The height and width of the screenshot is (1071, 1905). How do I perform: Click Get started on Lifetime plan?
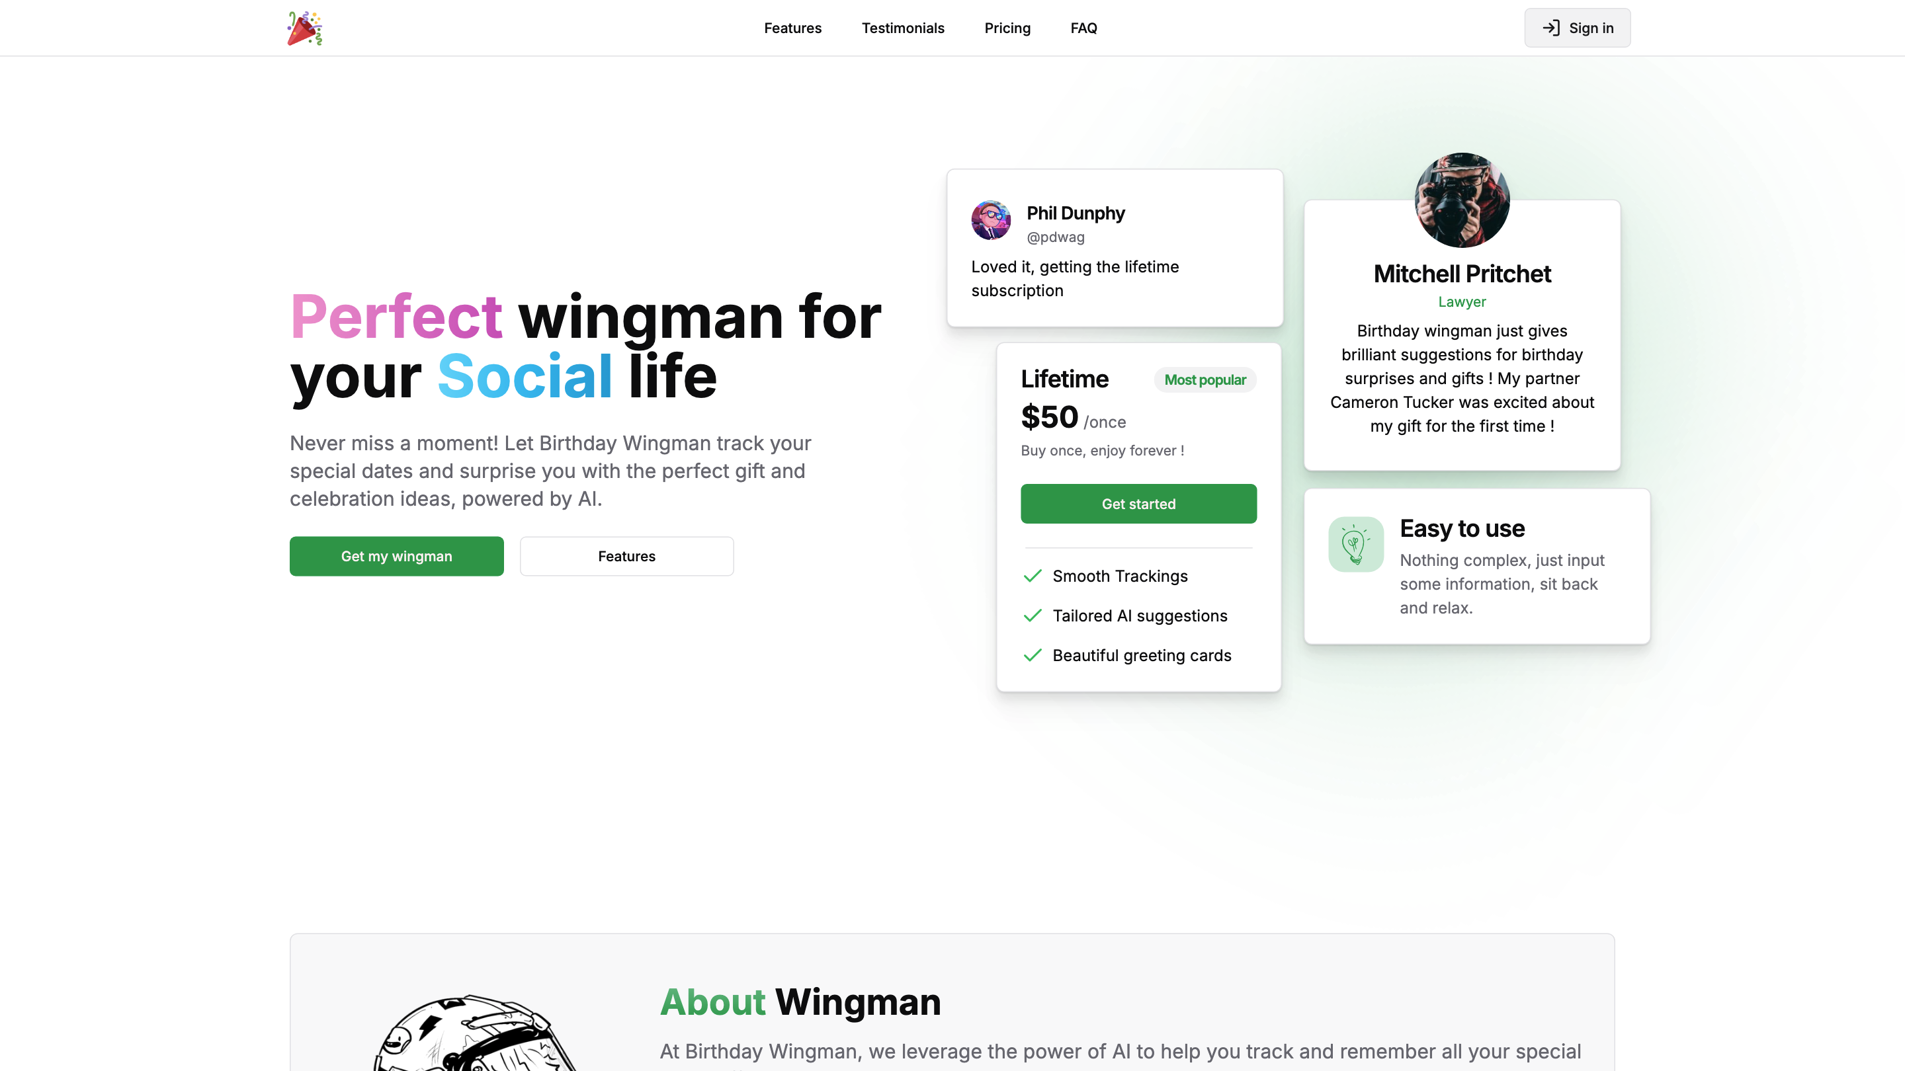pos(1138,504)
